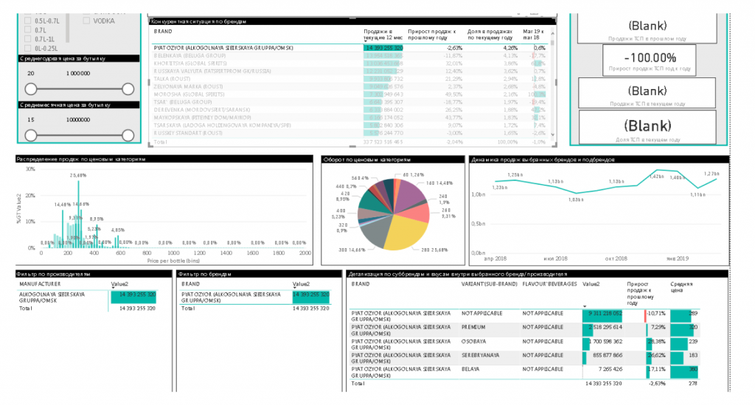755x405 pixels.
Task: Sort detail table by Value2 column
Action: [x=591, y=284]
